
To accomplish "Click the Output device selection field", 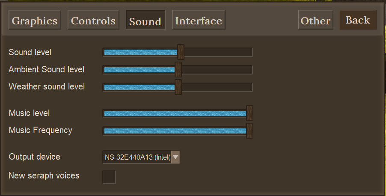I will (x=137, y=157).
